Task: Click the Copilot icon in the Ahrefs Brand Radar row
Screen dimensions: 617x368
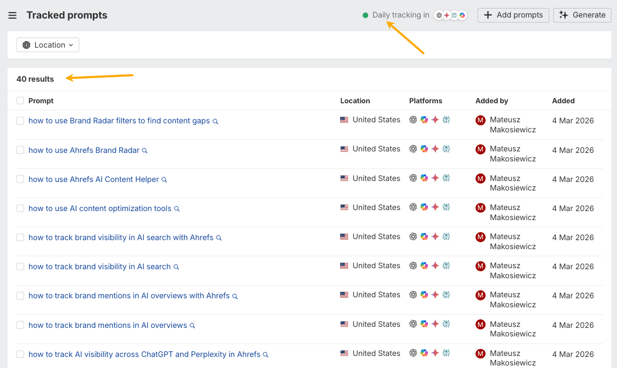Action: pos(424,149)
